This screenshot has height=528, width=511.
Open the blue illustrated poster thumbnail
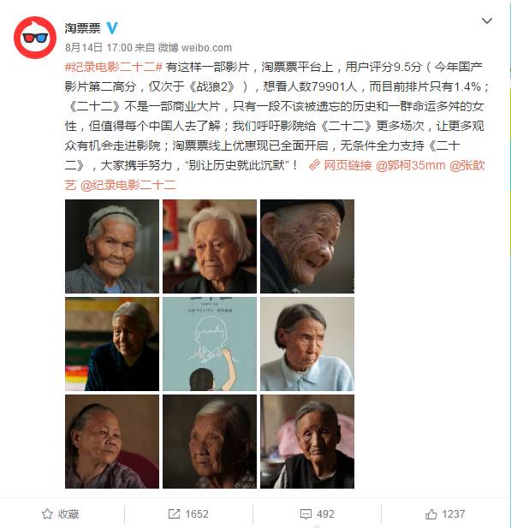pos(210,344)
